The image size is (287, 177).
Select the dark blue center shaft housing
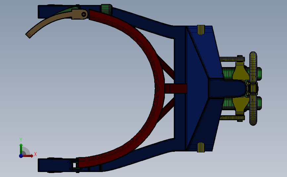coord(228,88)
